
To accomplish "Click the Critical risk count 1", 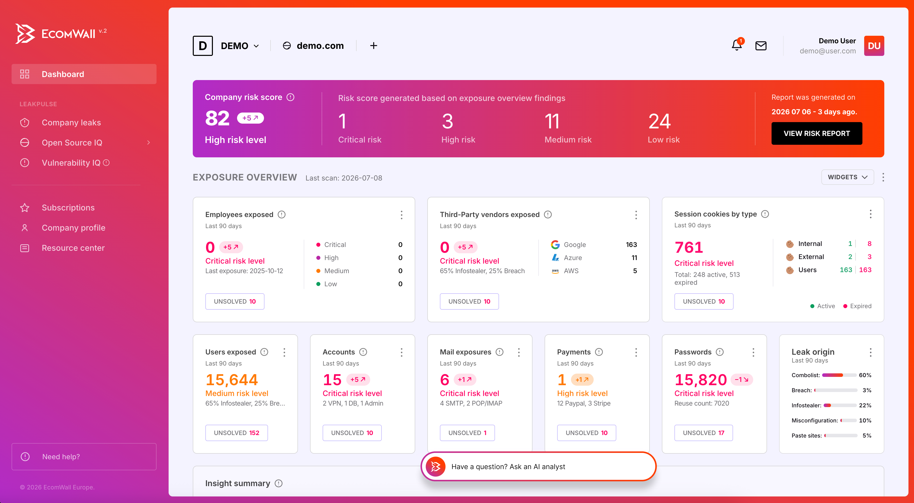I will (342, 121).
